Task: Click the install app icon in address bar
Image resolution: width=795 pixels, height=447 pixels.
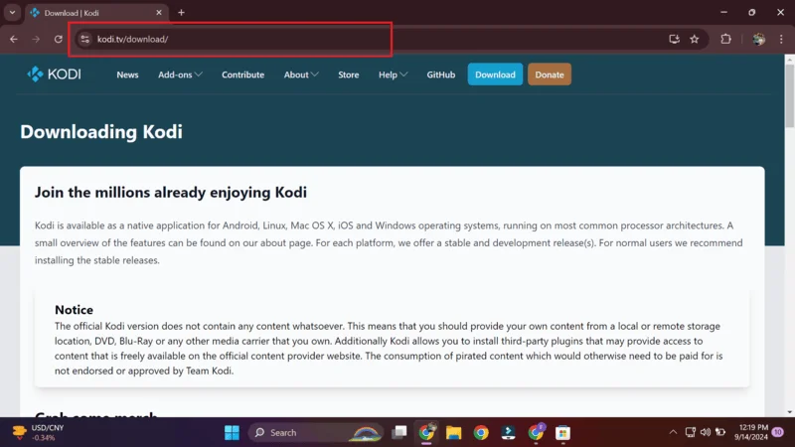Action: pos(674,39)
